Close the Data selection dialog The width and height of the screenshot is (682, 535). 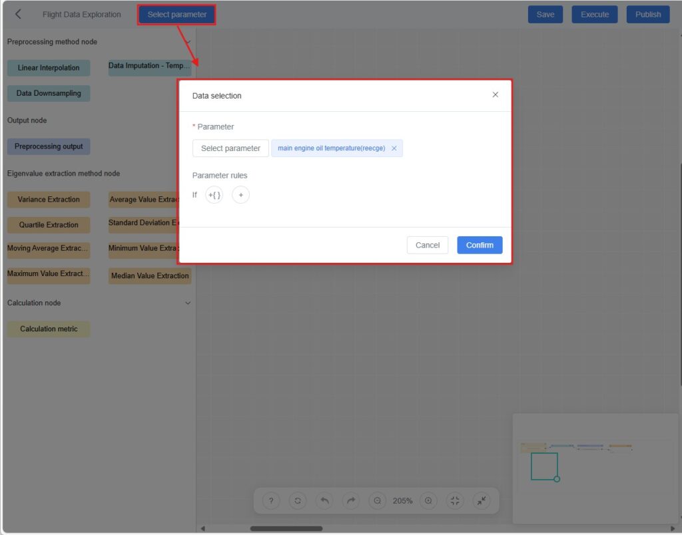(x=495, y=95)
